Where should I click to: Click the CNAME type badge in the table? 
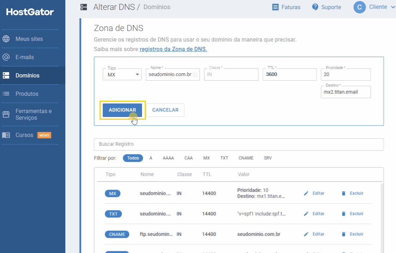tap(117, 234)
